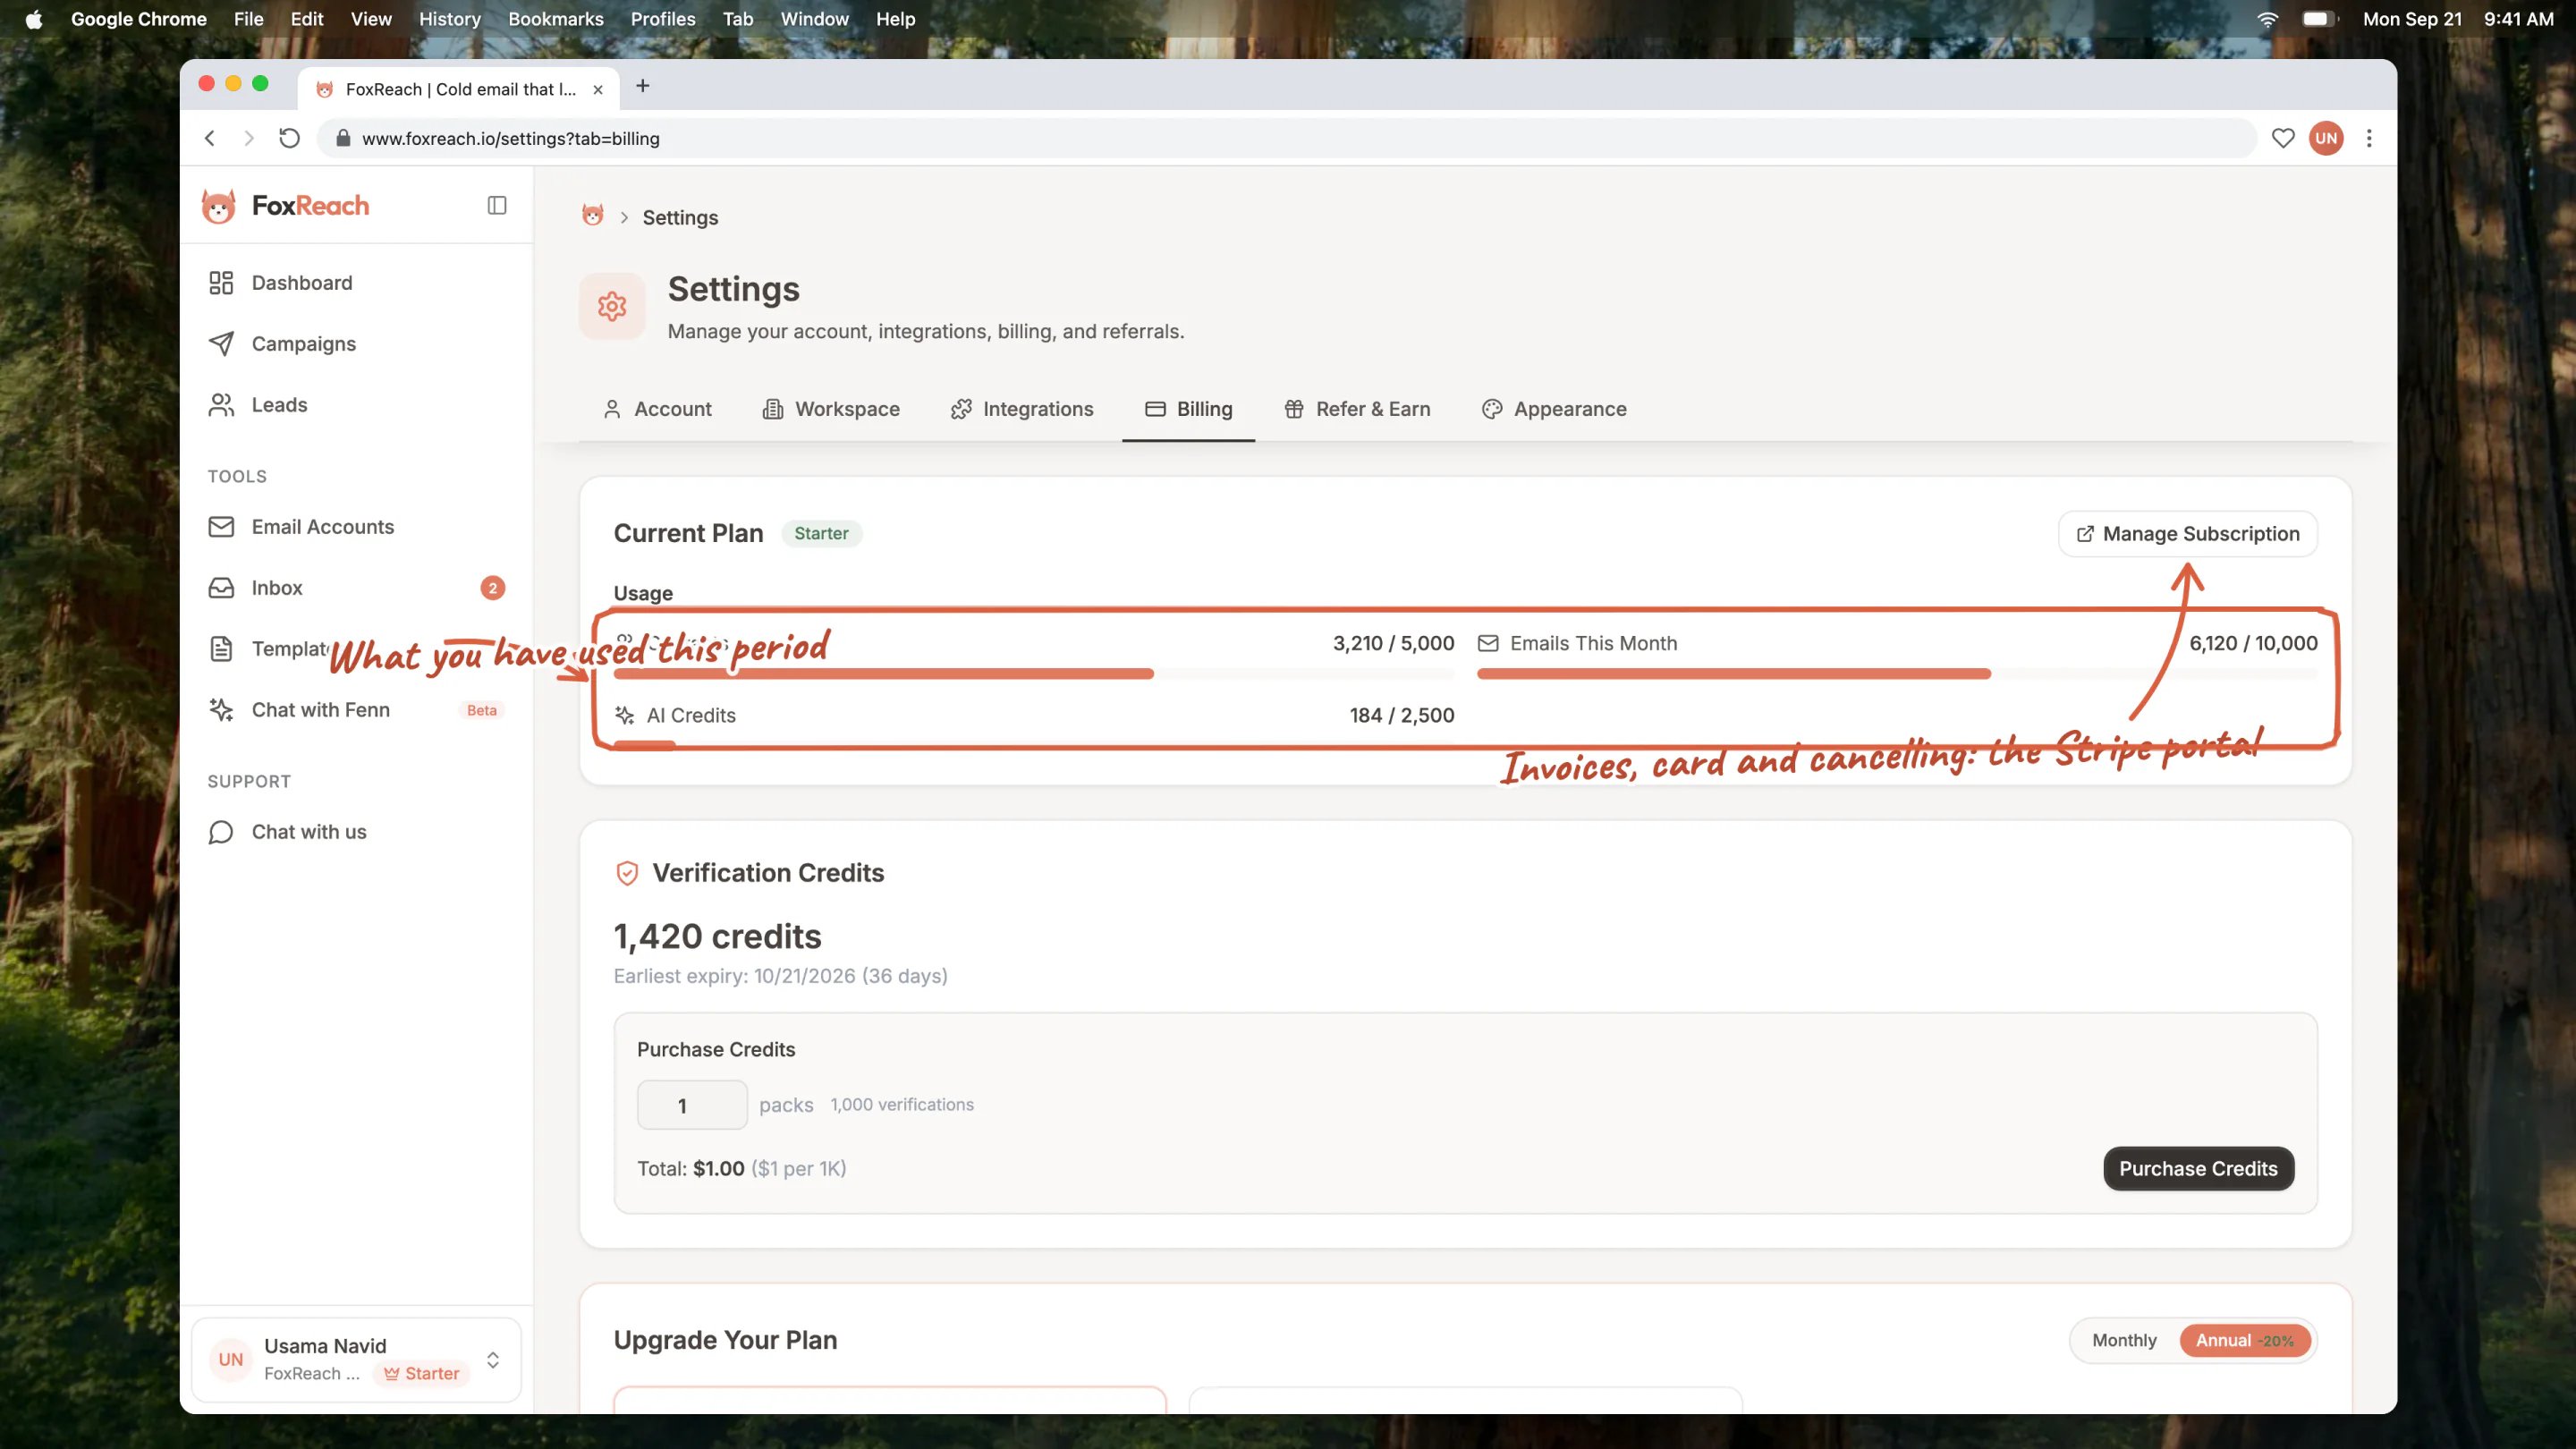2576x1449 pixels.
Task: Open a new browser tab
Action: tap(643, 87)
